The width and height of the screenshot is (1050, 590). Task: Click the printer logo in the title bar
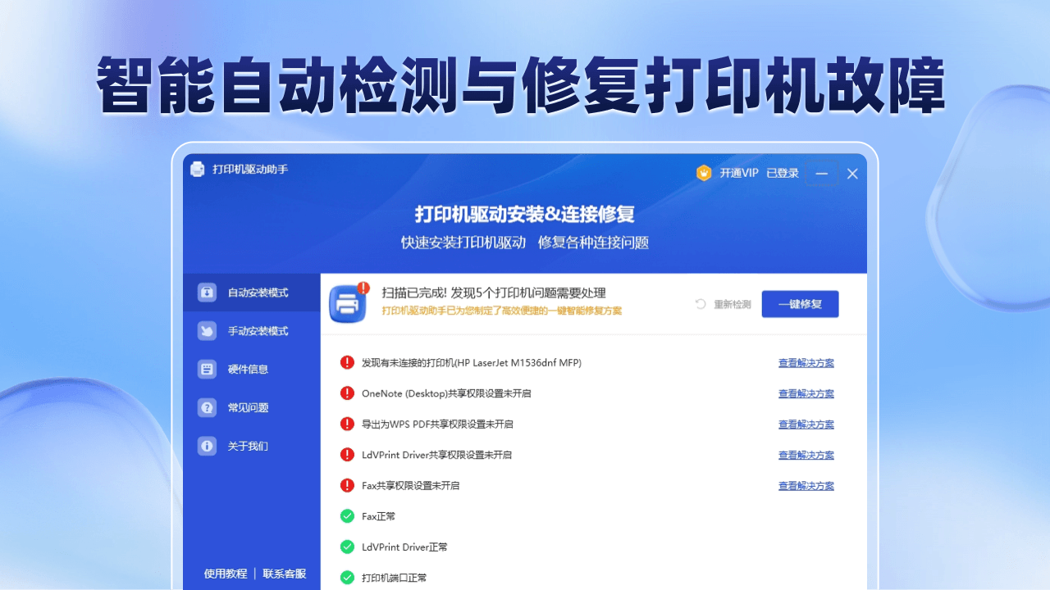(x=197, y=170)
